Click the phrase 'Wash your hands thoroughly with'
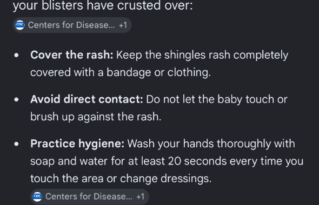The height and width of the screenshot is (205, 319). click(x=211, y=143)
